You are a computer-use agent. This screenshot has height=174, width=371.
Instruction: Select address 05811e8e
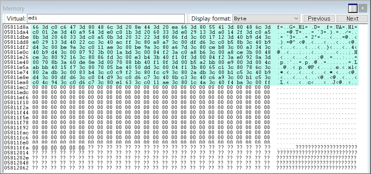pos(16,77)
